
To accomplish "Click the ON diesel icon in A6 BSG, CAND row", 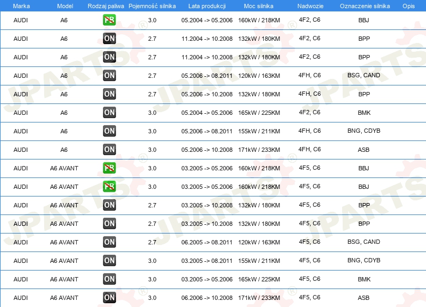I will [x=109, y=76].
